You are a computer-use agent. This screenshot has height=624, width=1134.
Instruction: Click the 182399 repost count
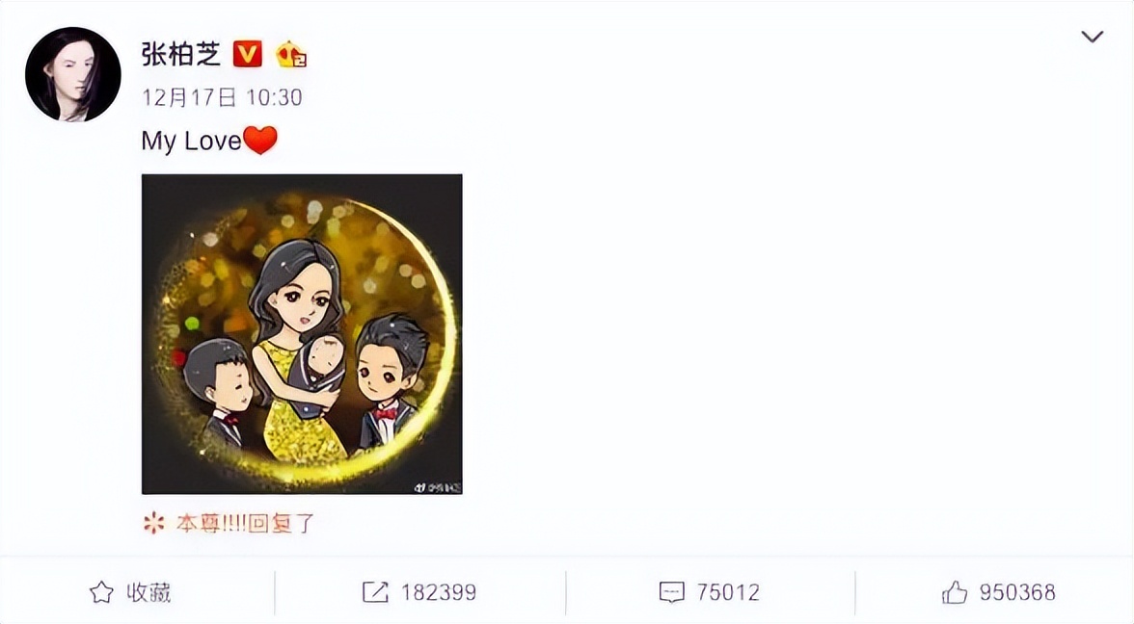click(x=439, y=593)
